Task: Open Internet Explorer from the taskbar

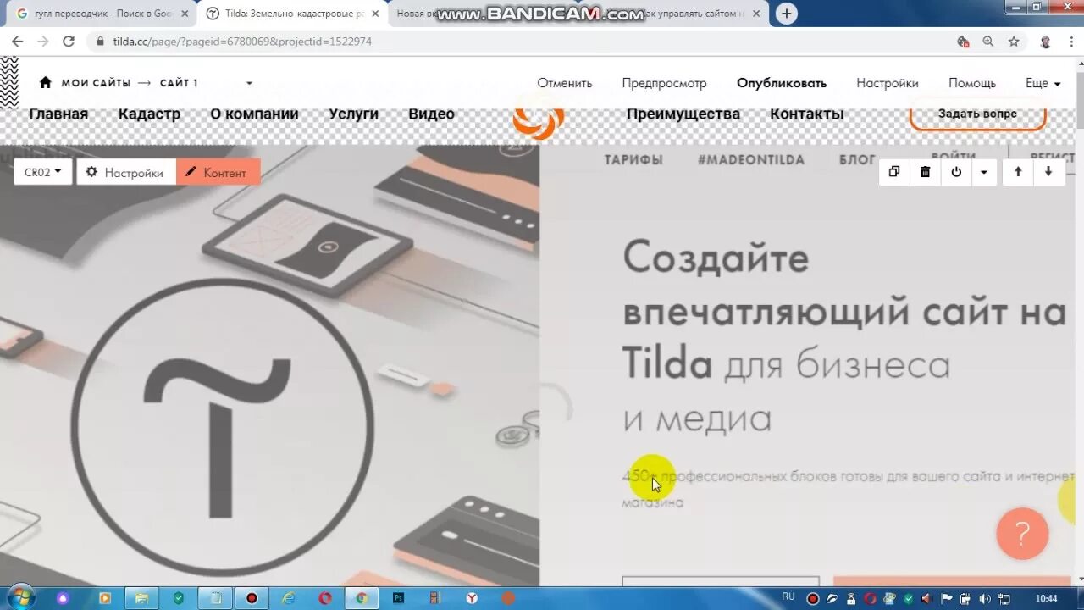Action: pyautogui.click(x=289, y=598)
